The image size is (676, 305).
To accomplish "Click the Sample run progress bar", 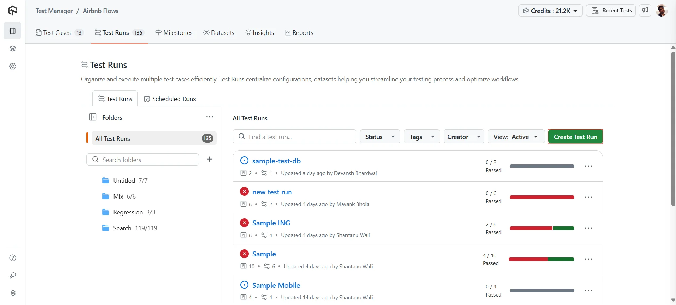I will point(541,259).
